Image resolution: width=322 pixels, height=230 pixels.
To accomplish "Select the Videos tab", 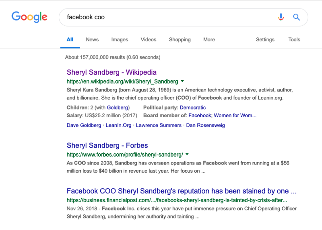I will (149, 40).
